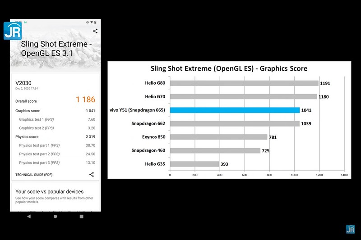Open recents with the square navigation button
The height and width of the screenshot is (240, 361).
81,216
